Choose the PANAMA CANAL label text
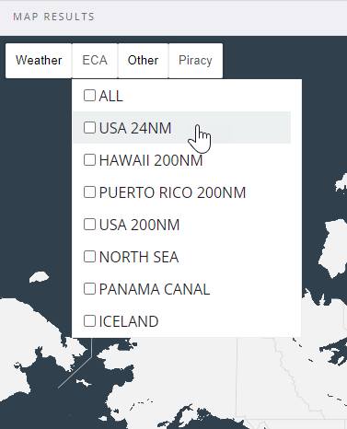Image resolution: width=347 pixels, height=429 pixels. pos(155,289)
